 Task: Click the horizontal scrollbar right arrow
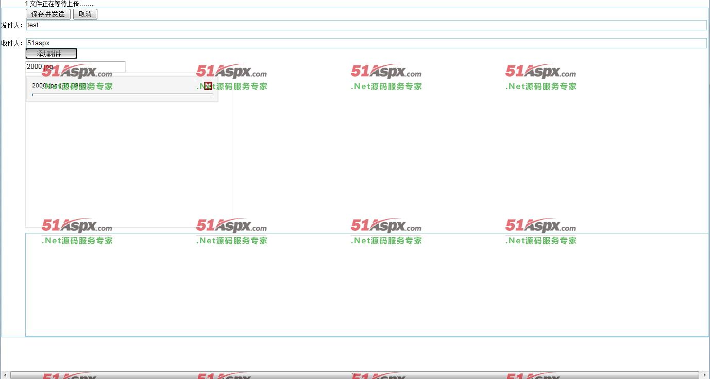point(704,375)
